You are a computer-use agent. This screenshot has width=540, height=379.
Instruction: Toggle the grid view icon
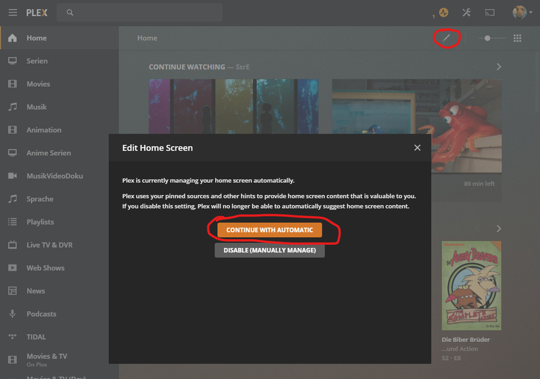518,38
